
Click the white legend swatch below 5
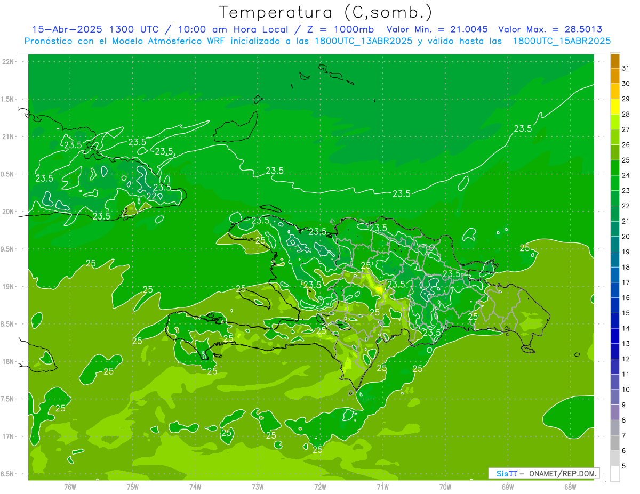pyautogui.click(x=615, y=474)
